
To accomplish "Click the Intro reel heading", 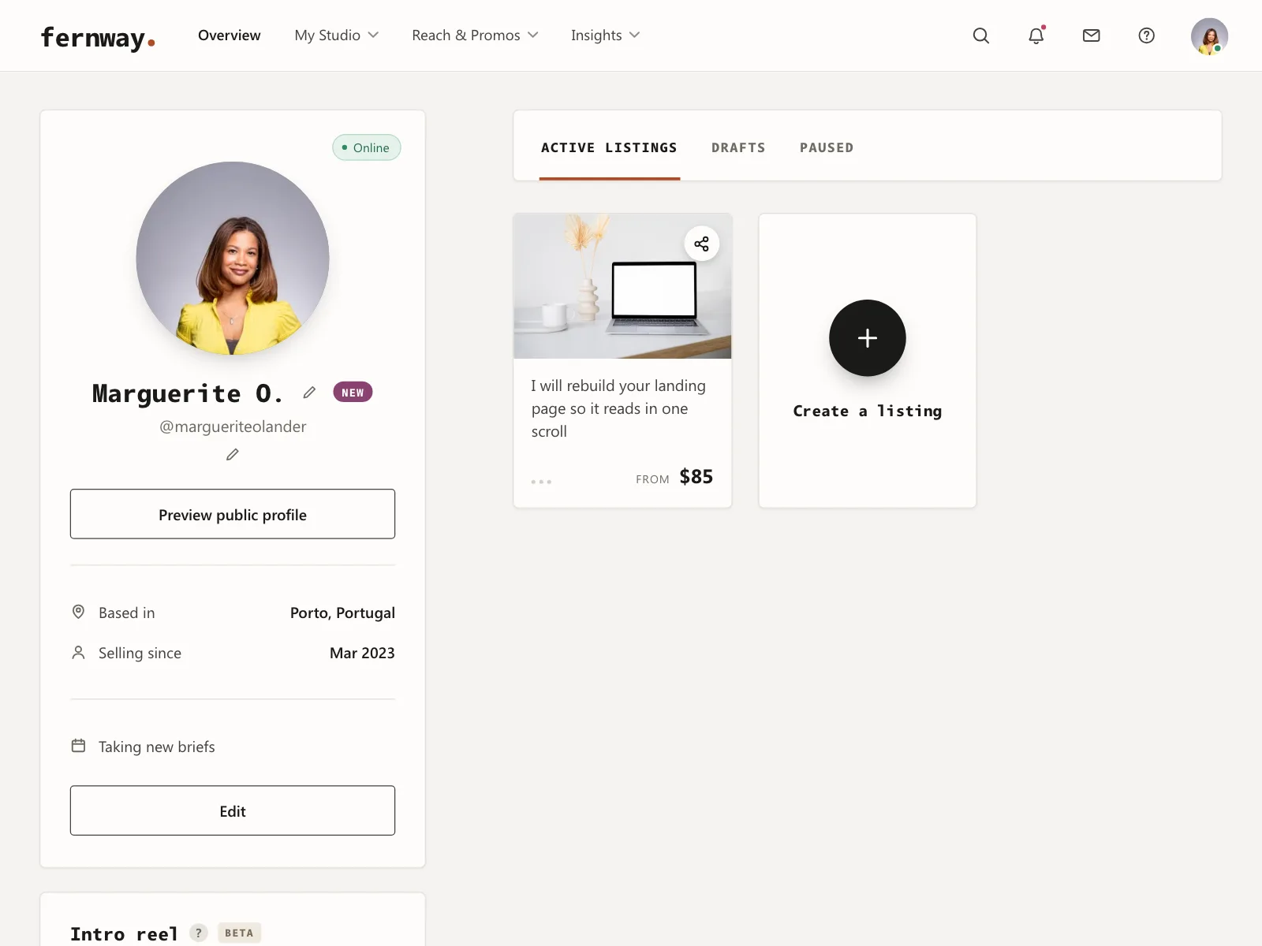I will click(124, 934).
